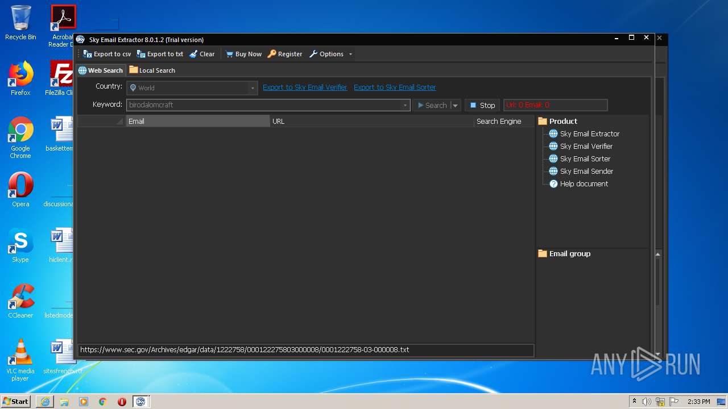Select the Product folder in the tree
Image resolution: width=728 pixels, height=409 pixels.
(557, 121)
